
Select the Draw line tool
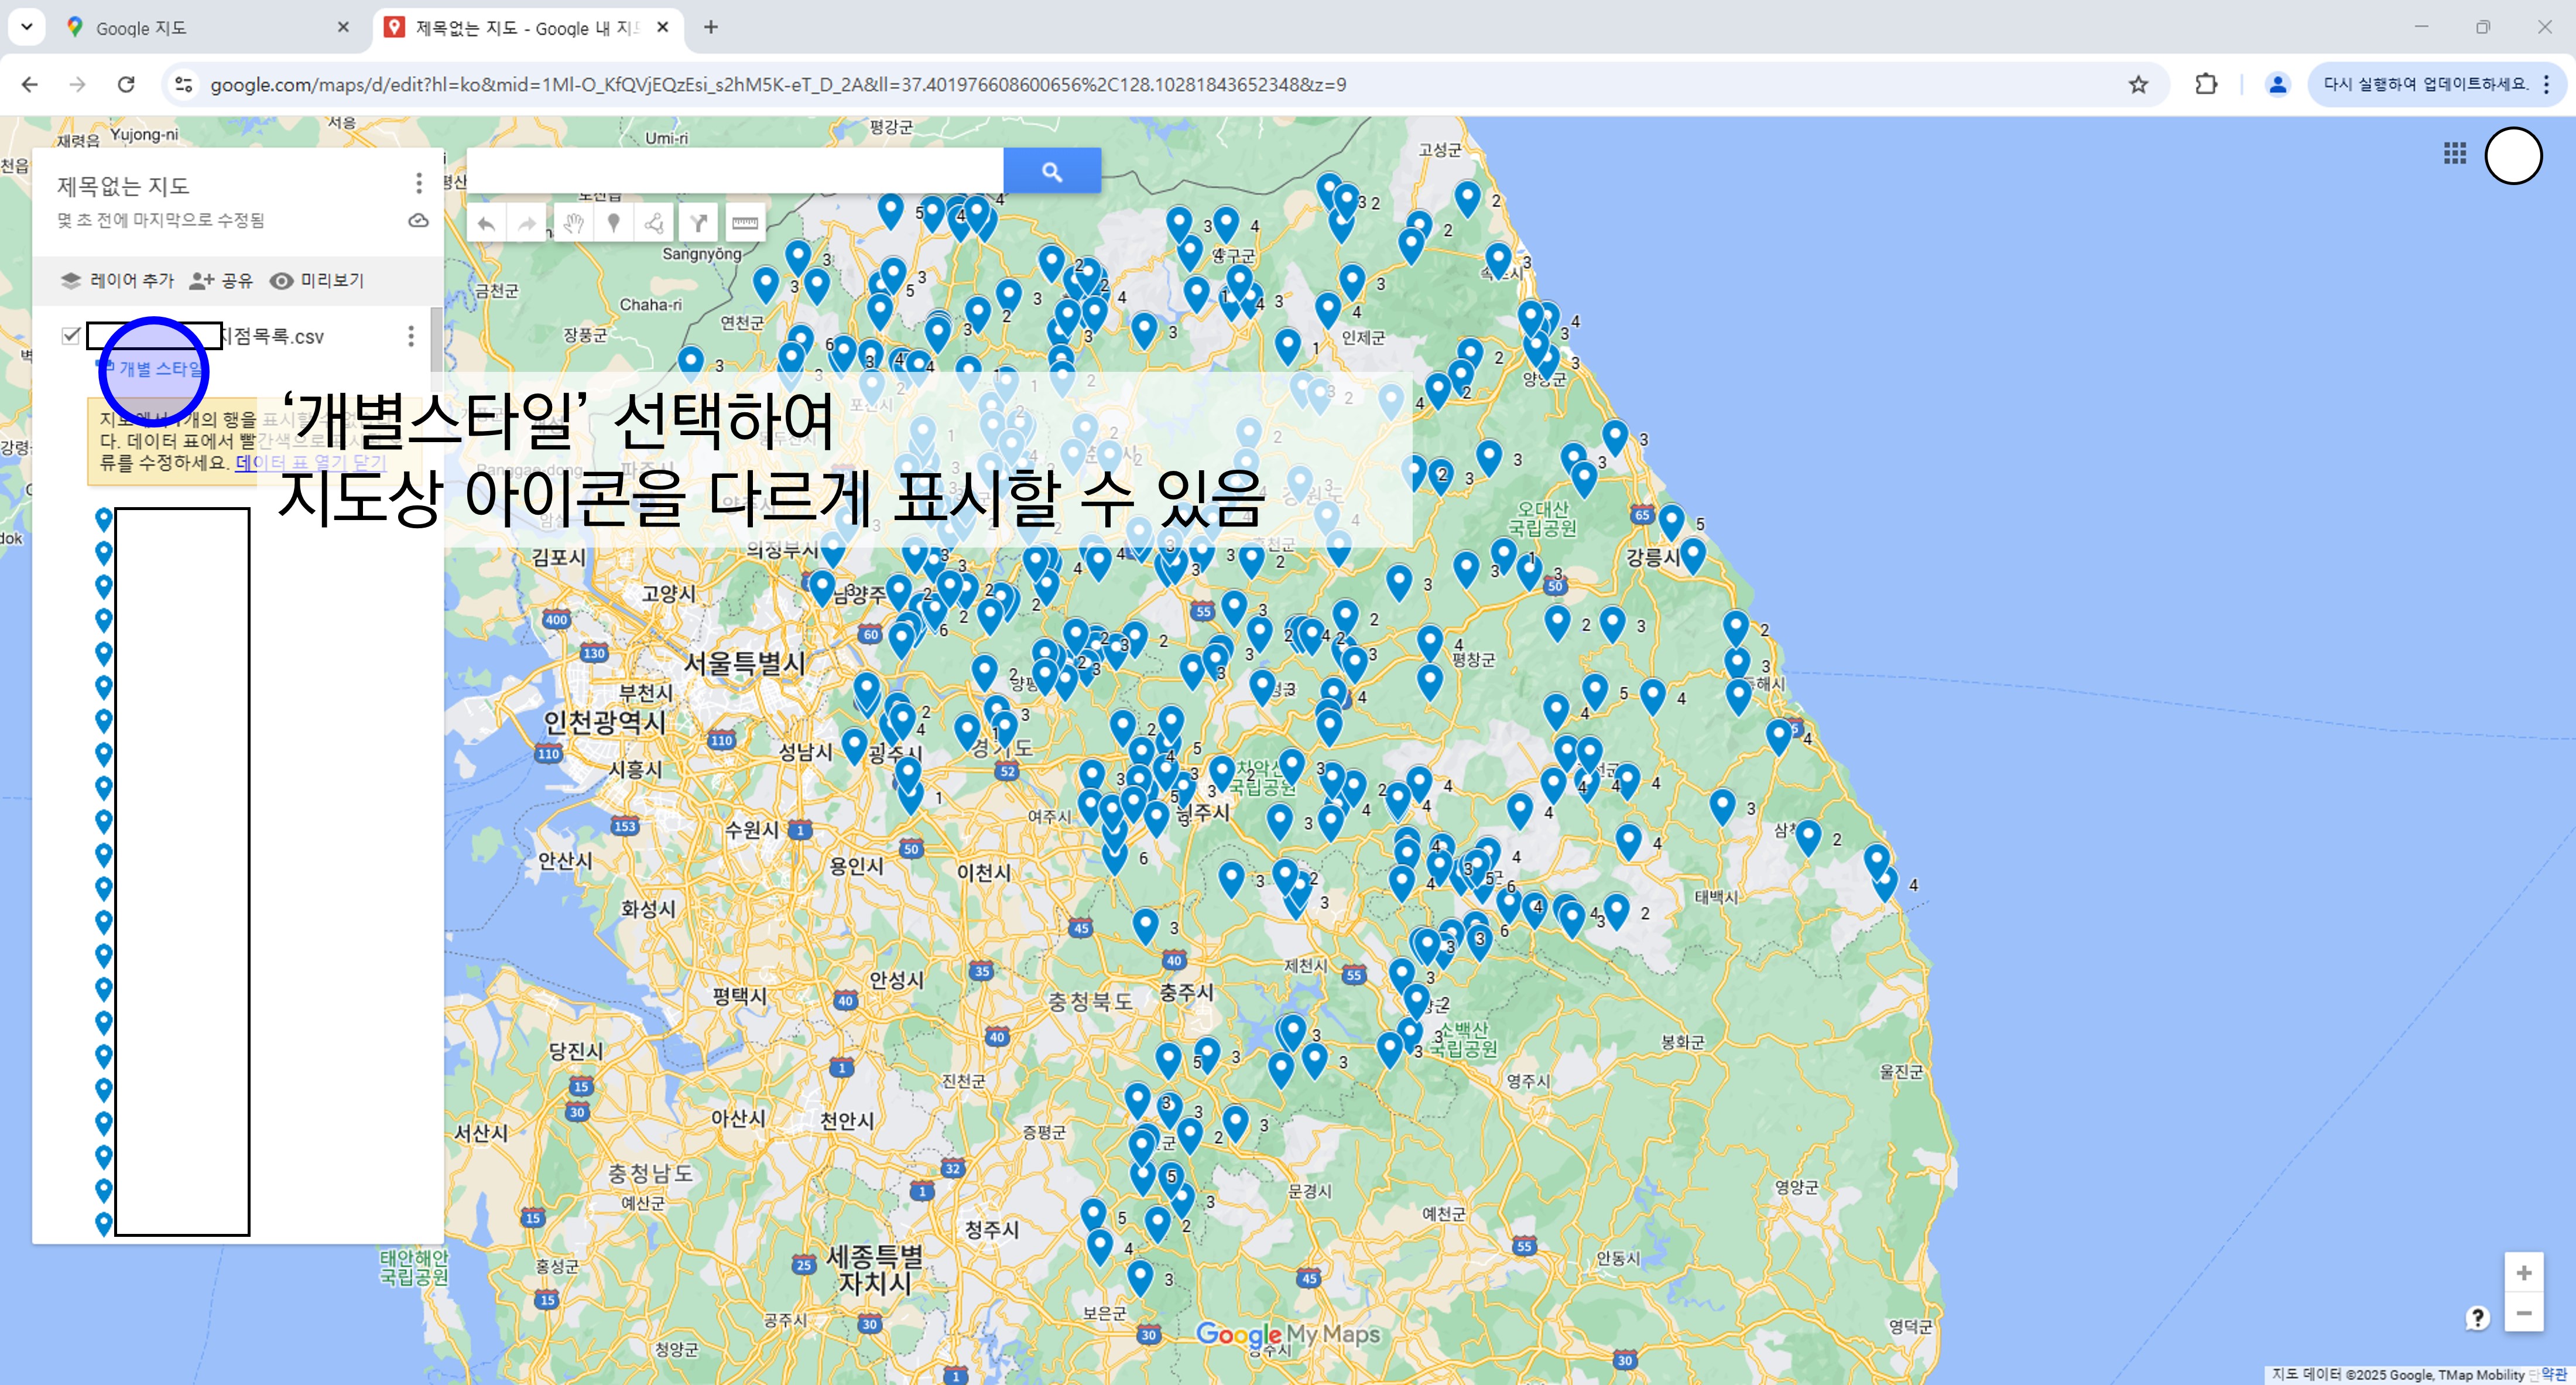(x=655, y=223)
